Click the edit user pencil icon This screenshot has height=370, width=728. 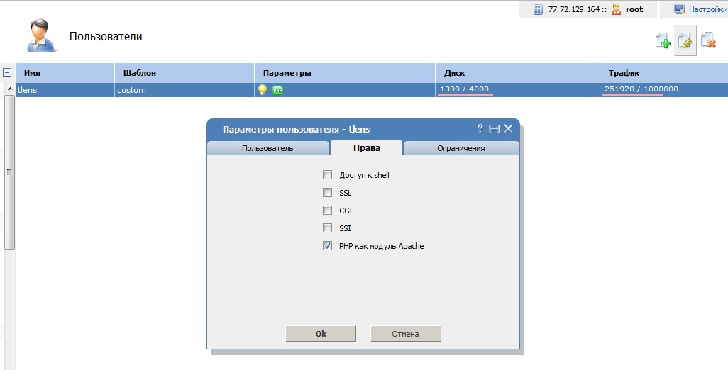[x=685, y=41]
